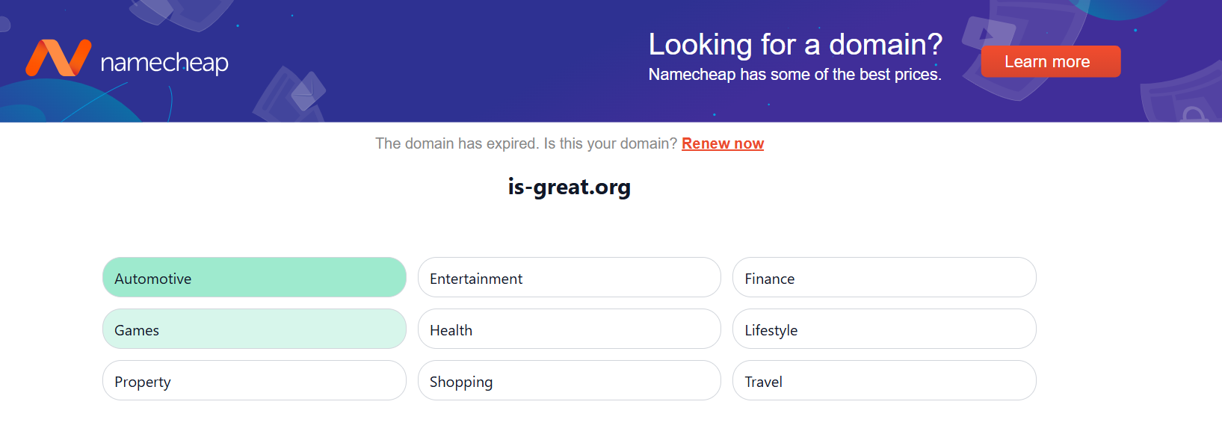Open the Travel category
This screenshot has width=1222, height=437.
pos(883,381)
